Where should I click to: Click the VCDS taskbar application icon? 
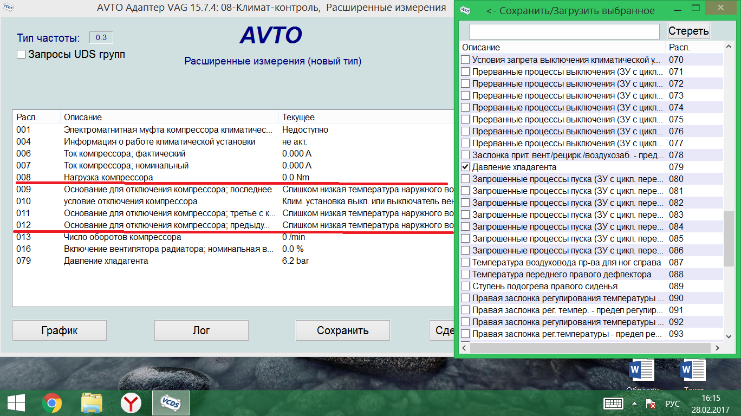pos(171,403)
